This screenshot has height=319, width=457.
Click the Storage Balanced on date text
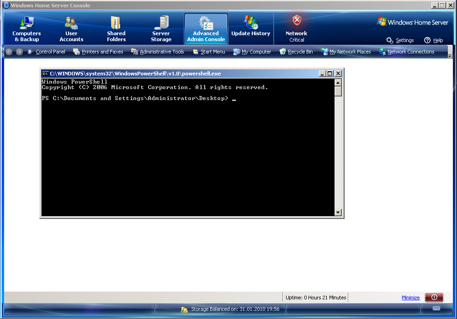[x=235, y=309]
